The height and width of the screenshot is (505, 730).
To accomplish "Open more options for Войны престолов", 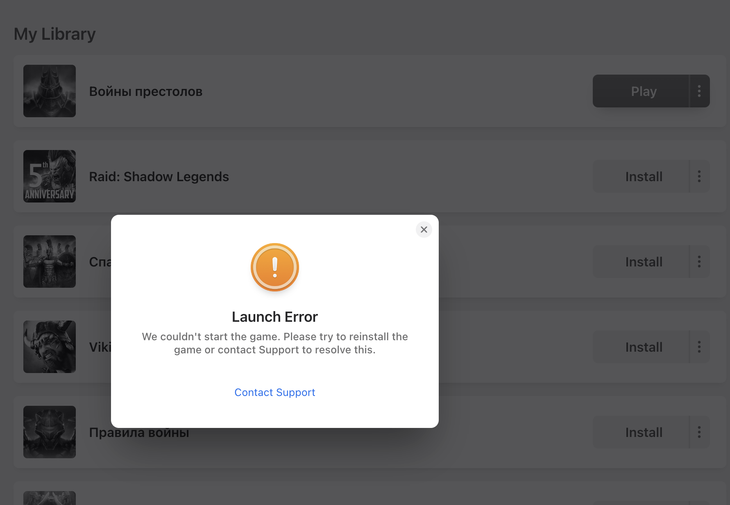I will (x=699, y=91).
